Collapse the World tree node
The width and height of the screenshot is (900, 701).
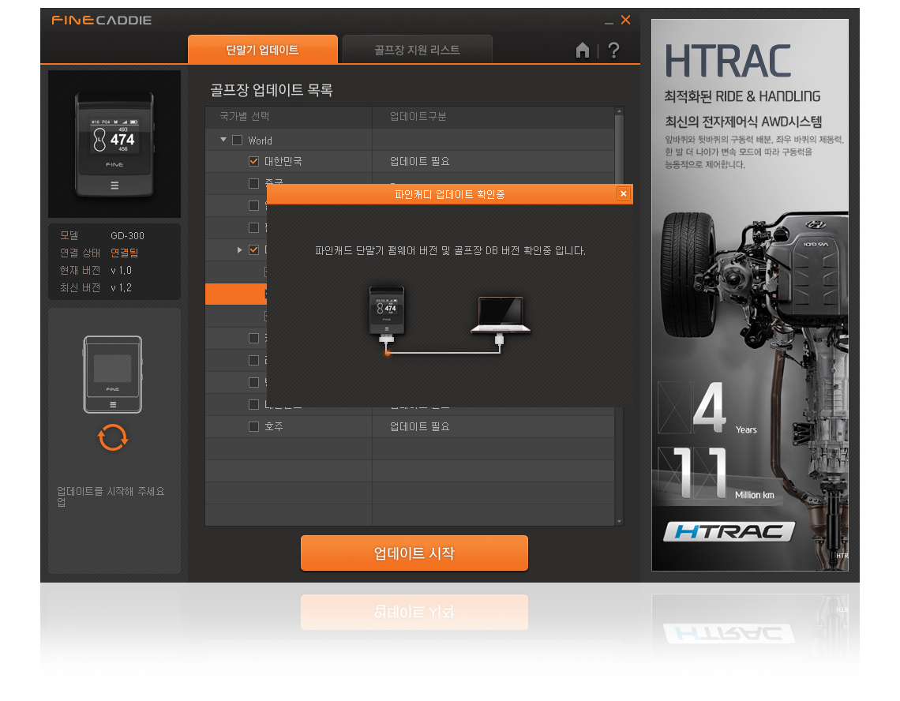tap(223, 140)
